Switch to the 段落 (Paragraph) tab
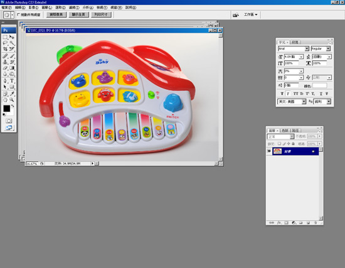The image size is (345, 268). [x=295, y=42]
